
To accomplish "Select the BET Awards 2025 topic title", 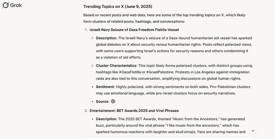I will 134,111.
